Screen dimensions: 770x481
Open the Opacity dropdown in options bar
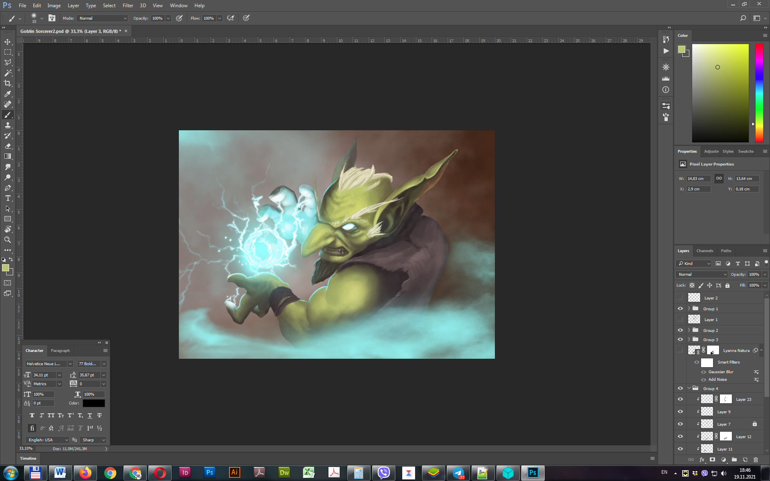tap(168, 18)
